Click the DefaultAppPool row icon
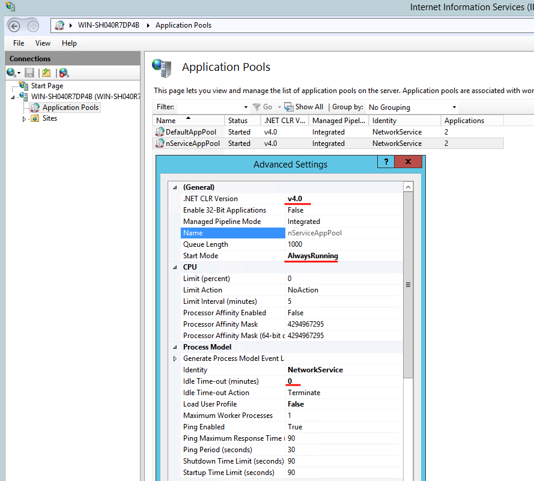Viewport: 534px width, 481px height. pyautogui.click(x=160, y=132)
